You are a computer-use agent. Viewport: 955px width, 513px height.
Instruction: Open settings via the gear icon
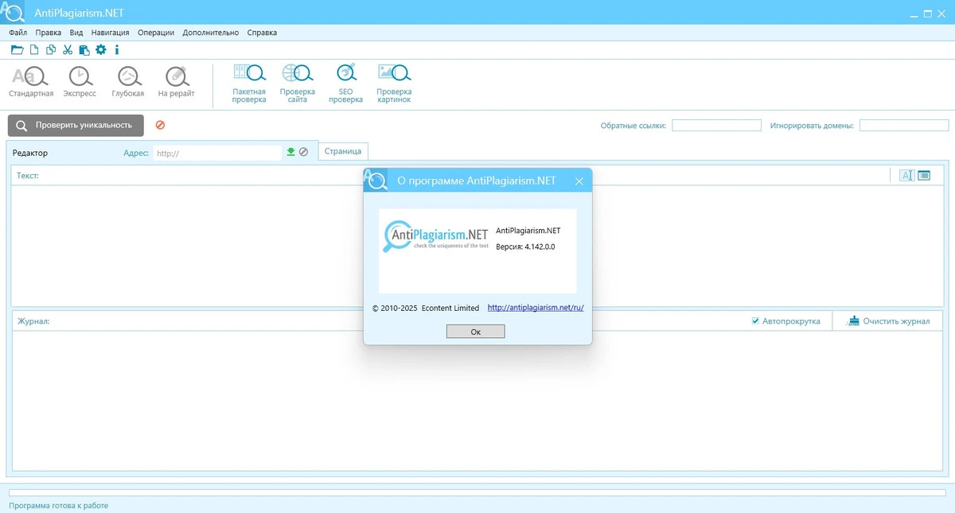point(101,50)
